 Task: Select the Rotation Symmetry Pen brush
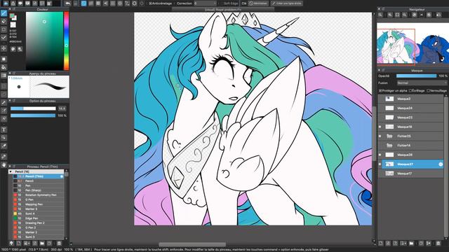point(39,195)
